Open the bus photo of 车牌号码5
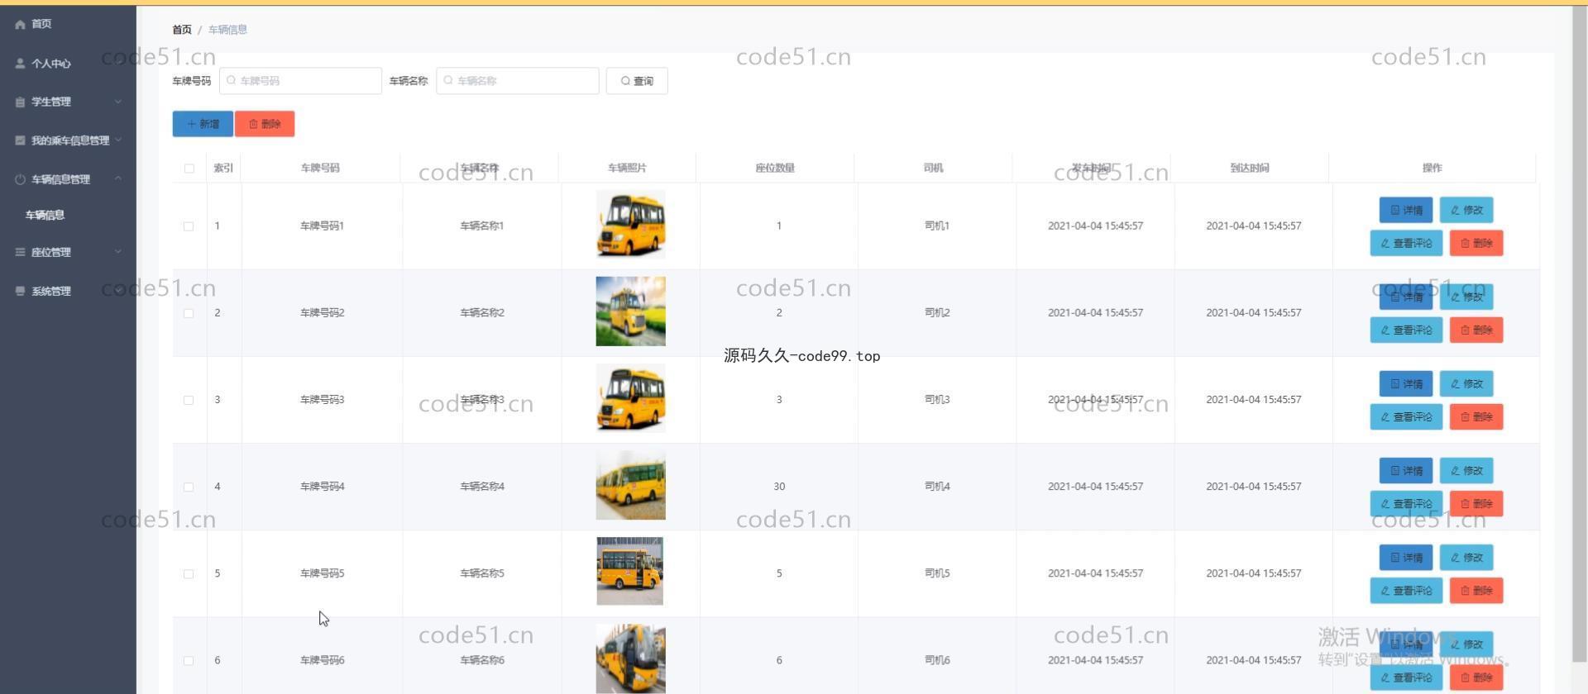Image resolution: width=1588 pixels, height=694 pixels. pos(630,572)
